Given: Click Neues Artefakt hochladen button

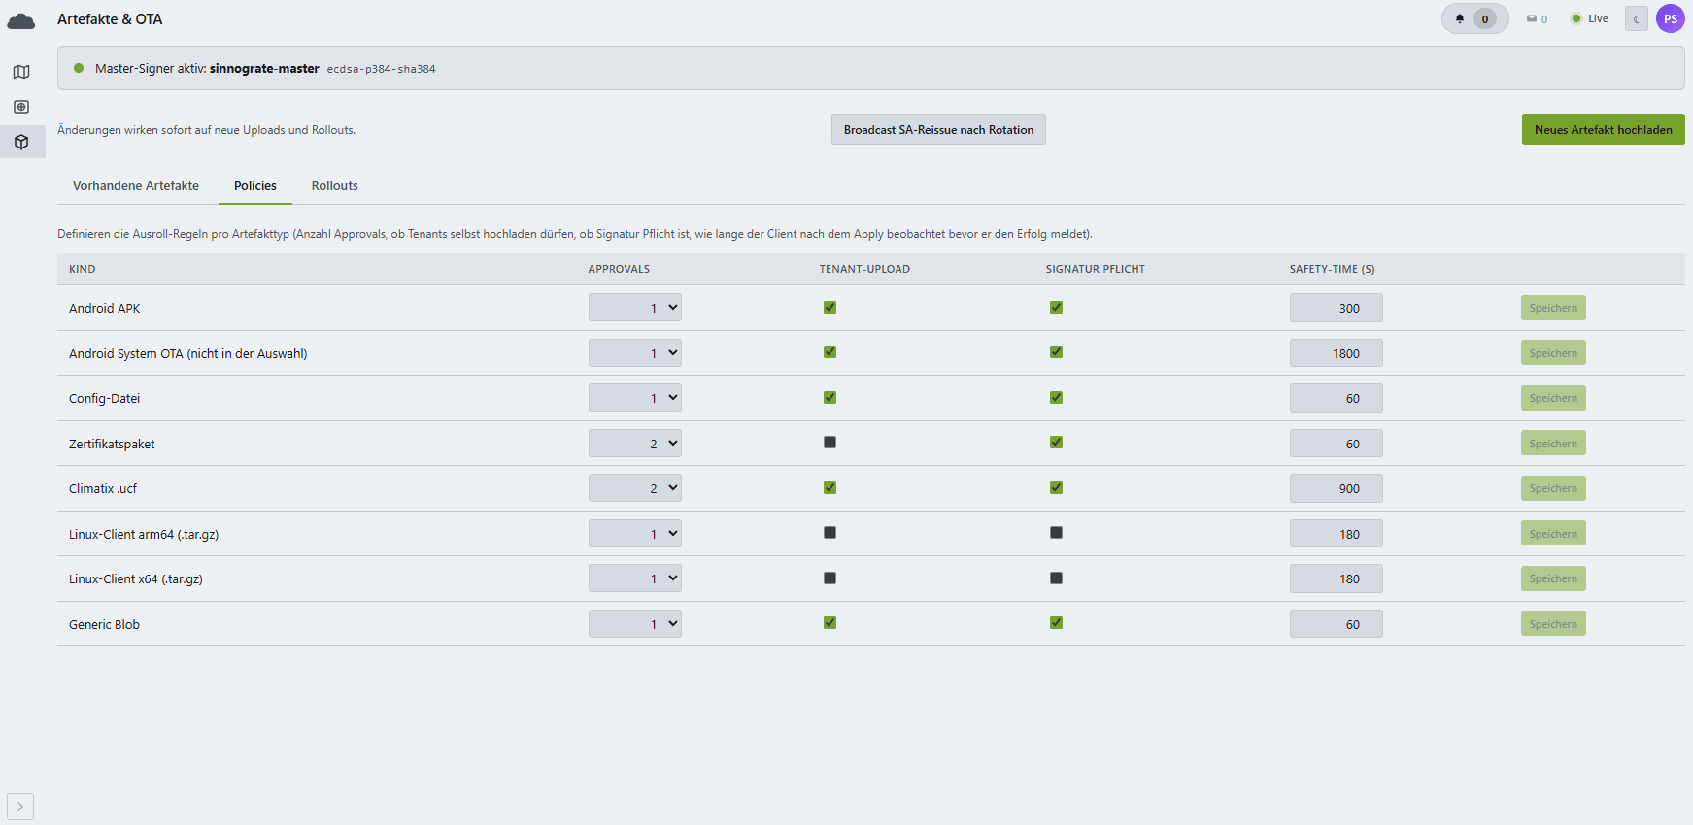Looking at the screenshot, I should pos(1604,129).
